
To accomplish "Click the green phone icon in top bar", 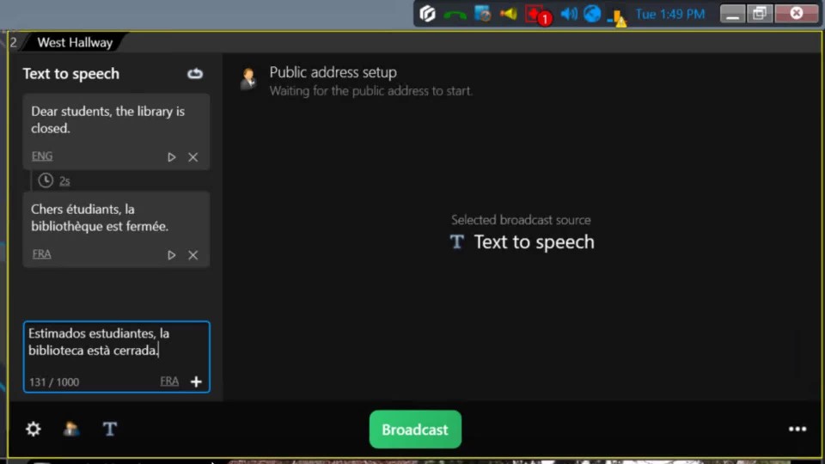I will [455, 14].
